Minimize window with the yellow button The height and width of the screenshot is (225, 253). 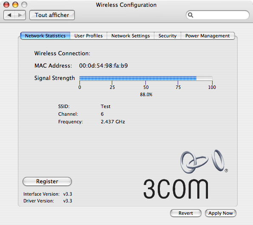(x=15, y=5)
